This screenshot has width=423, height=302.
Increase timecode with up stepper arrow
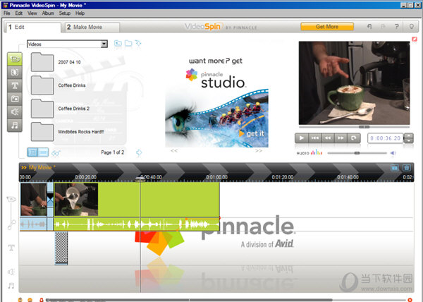tap(409, 135)
